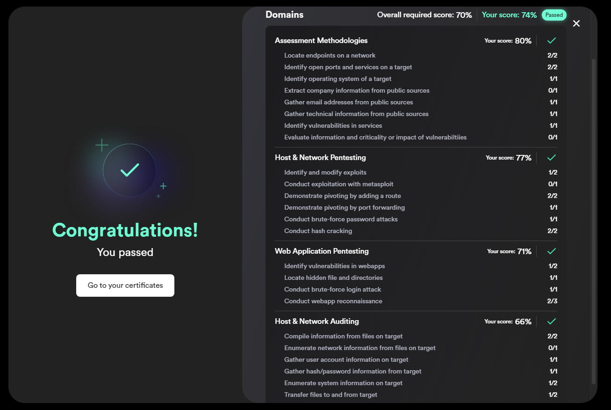Viewport: 611px width, 410px height.
Task: Click 'Locate endpoints on a network' item
Action: (330, 55)
